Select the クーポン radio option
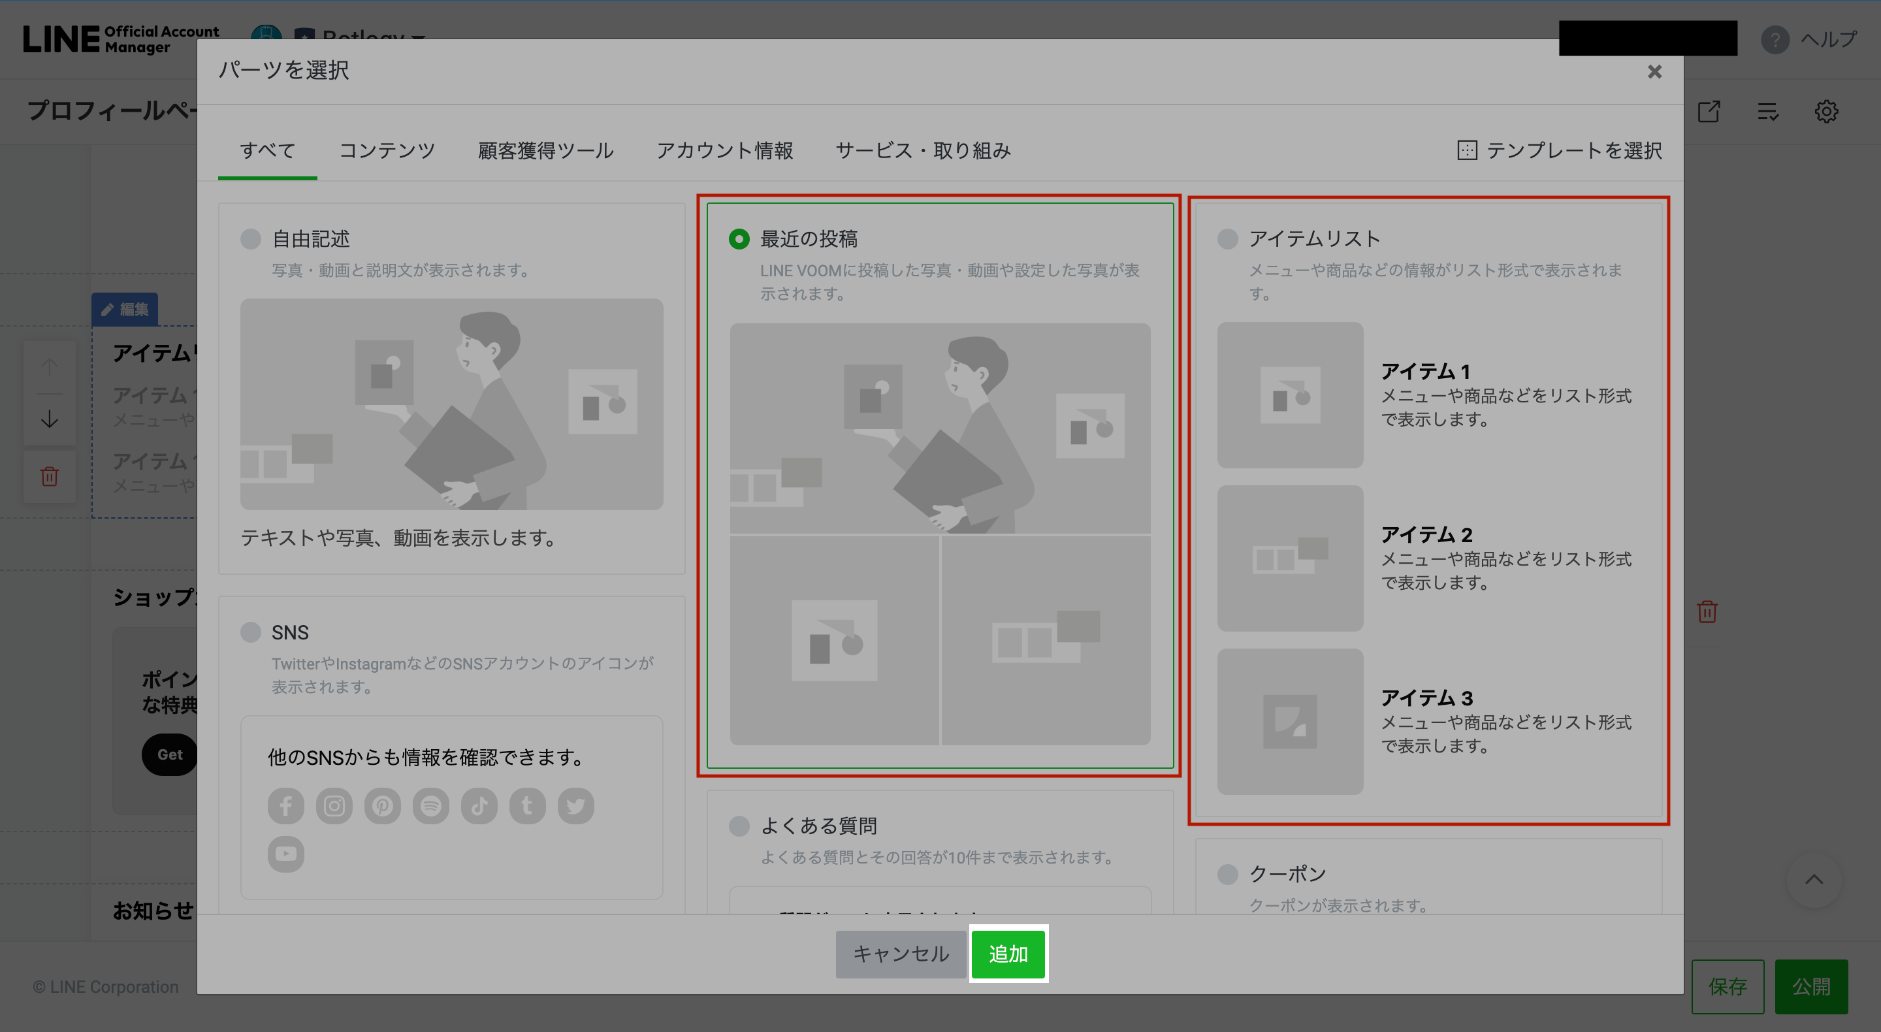This screenshot has width=1881, height=1032. pos(1227,873)
